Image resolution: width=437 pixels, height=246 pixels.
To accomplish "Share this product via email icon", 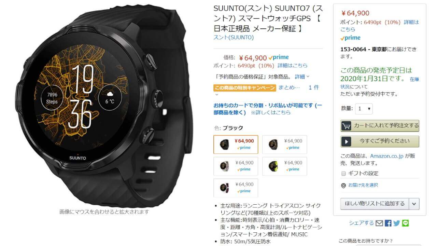I will click(379, 223).
